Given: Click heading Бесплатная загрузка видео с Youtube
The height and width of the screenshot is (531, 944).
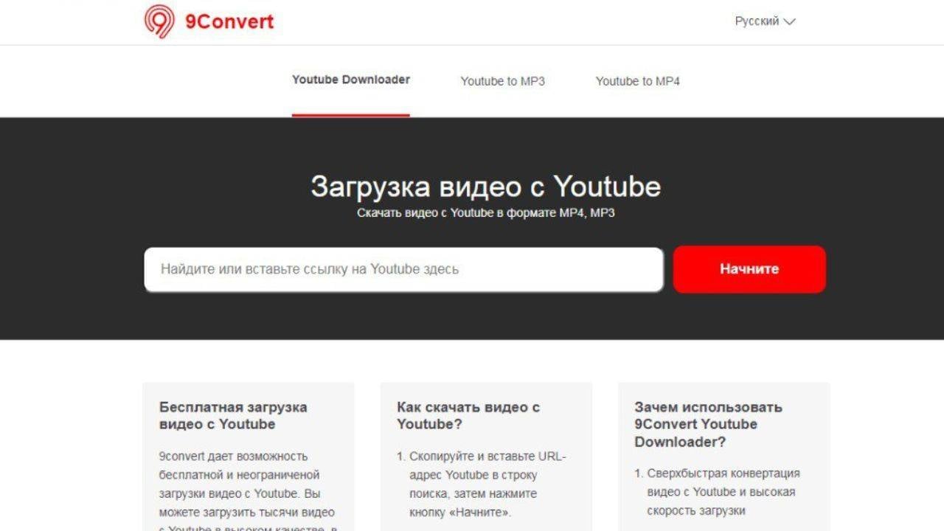Looking at the screenshot, I should (233, 415).
